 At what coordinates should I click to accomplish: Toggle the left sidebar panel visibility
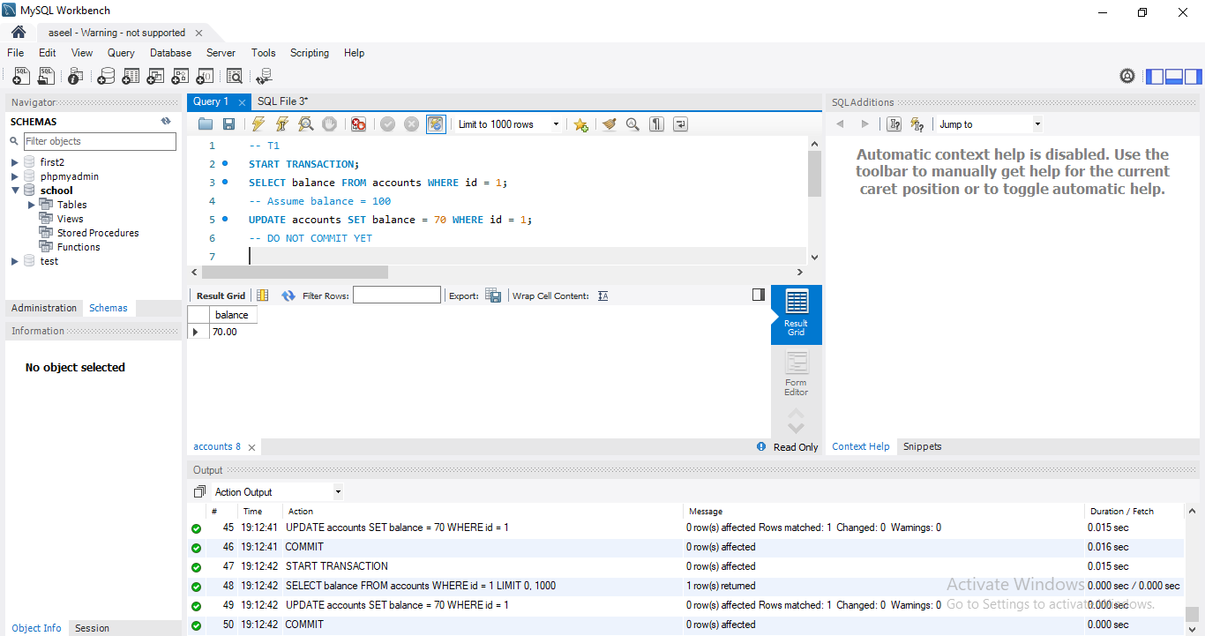1155,77
